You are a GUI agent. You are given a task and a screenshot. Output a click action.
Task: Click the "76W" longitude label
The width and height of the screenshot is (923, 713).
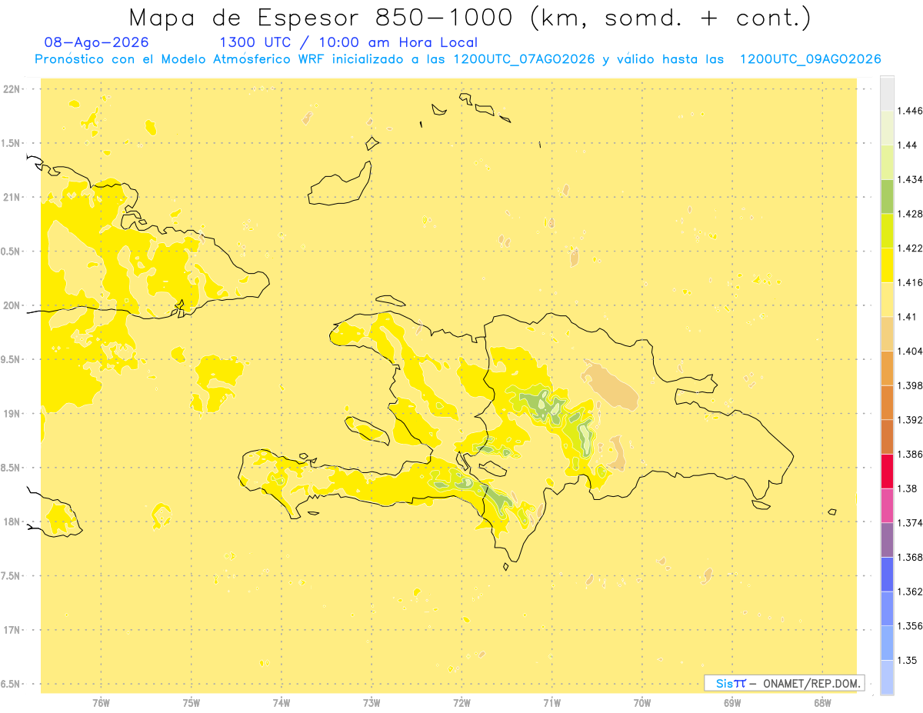(101, 702)
